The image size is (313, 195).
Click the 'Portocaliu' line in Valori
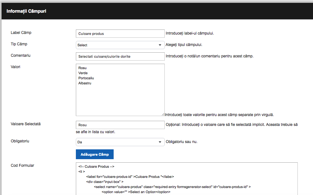(x=86, y=78)
